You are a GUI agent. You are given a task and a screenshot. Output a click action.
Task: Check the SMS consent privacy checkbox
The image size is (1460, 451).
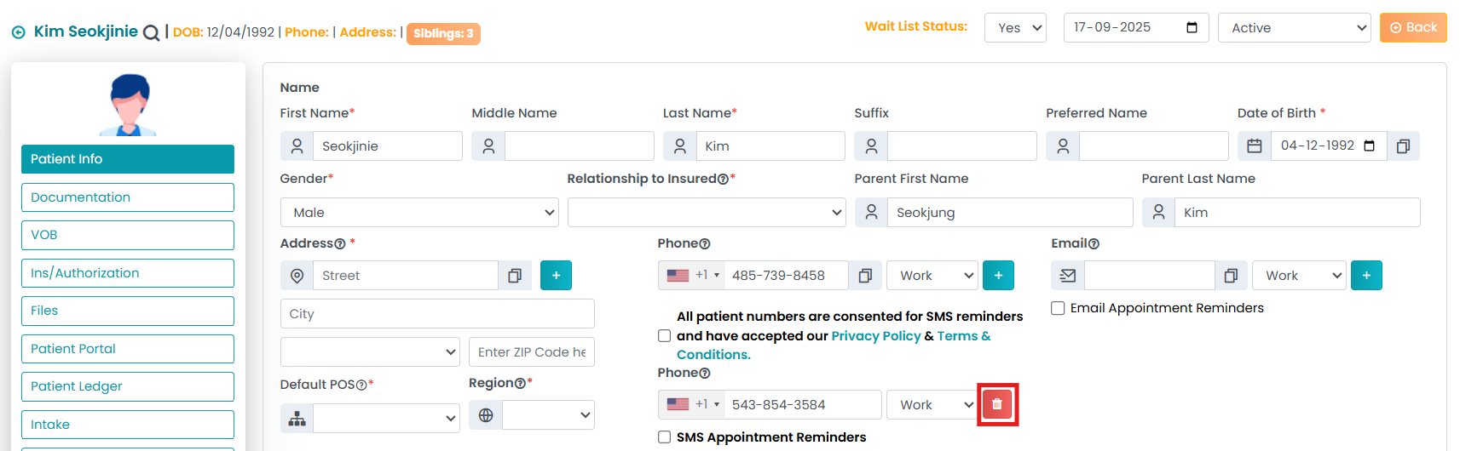click(x=665, y=336)
